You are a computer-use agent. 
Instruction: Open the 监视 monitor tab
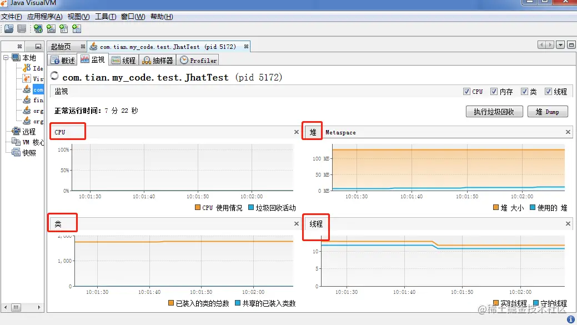coord(93,59)
